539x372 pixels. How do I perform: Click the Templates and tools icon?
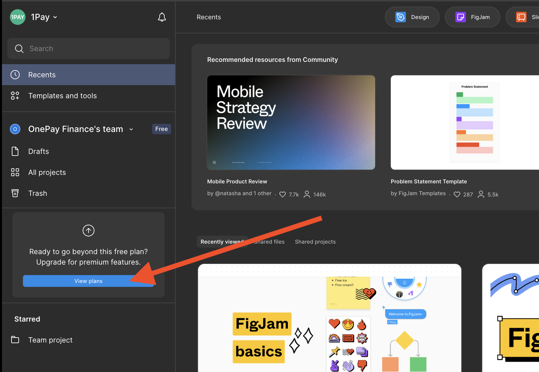pos(15,96)
